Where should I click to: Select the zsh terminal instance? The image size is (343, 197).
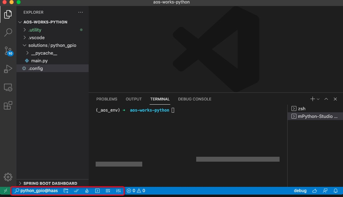tap(315, 108)
